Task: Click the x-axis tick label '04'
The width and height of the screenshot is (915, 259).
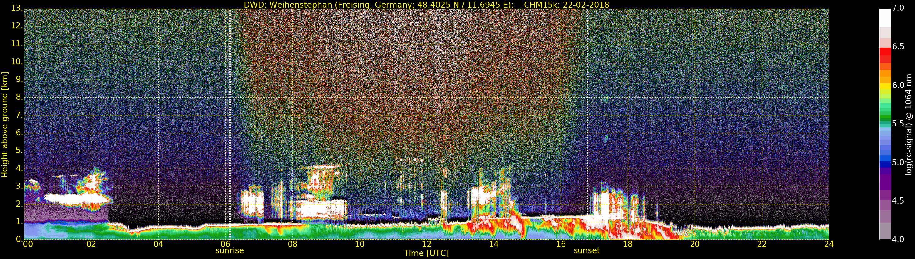Action: 158,244
